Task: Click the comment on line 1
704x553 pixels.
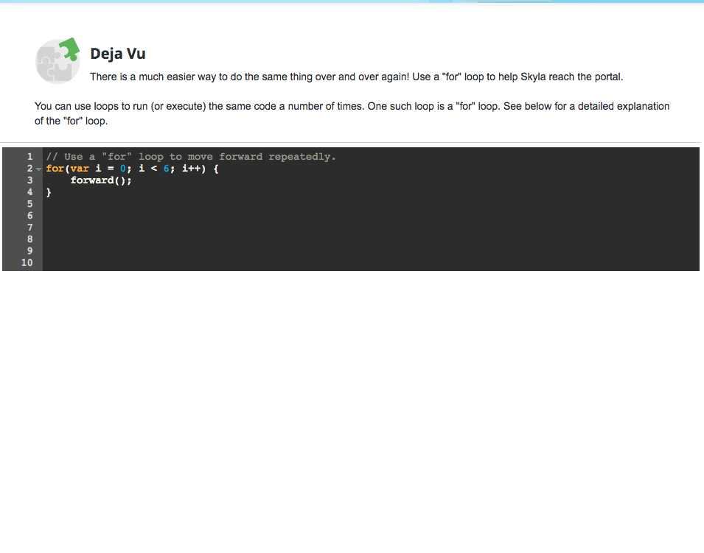Action: click(190, 157)
